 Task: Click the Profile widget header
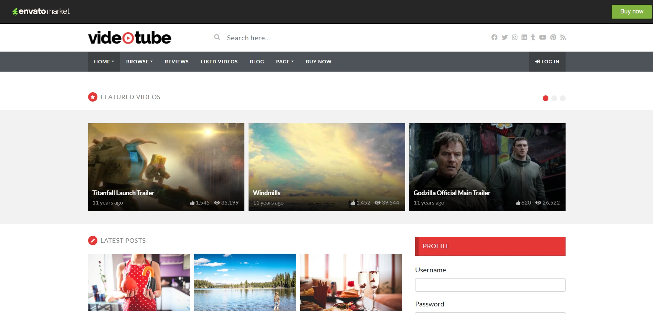click(490, 246)
